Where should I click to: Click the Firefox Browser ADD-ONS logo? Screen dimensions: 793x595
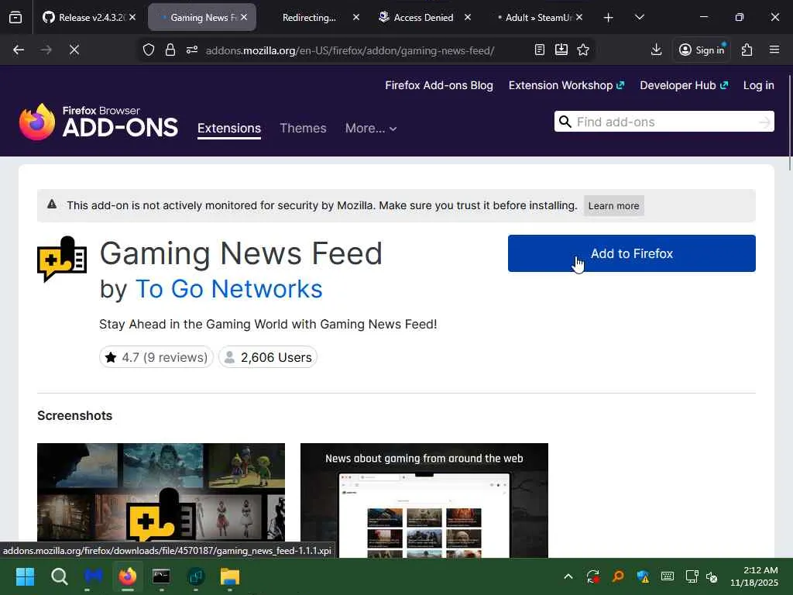tap(98, 122)
